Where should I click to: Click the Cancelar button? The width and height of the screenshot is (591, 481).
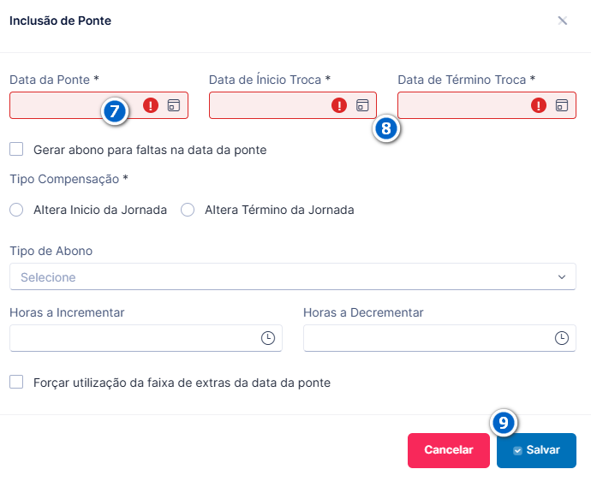click(449, 450)
